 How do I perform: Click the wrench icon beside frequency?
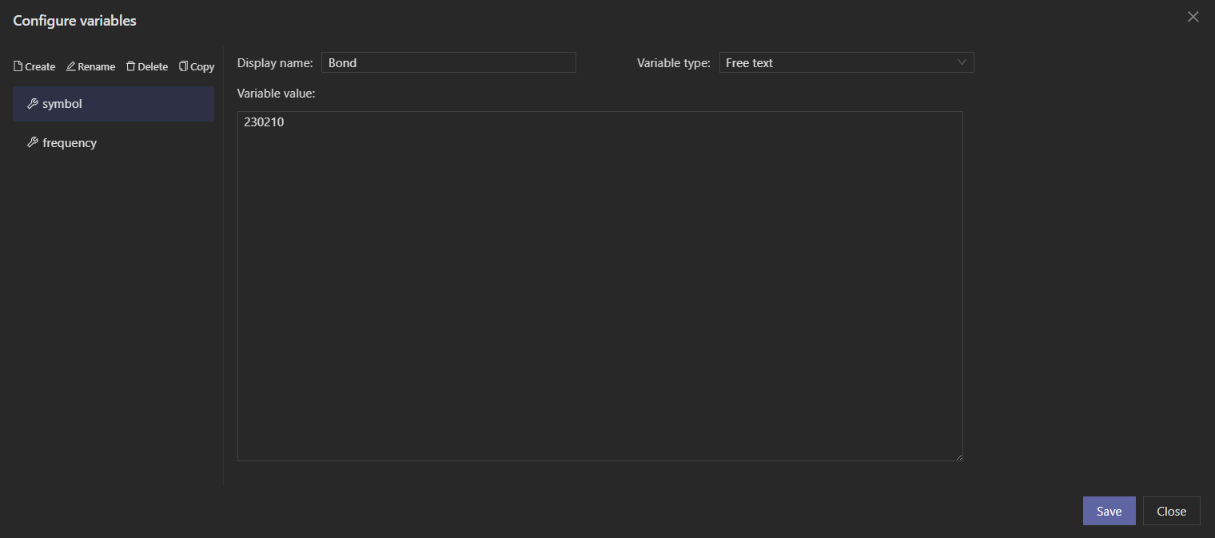33,143
